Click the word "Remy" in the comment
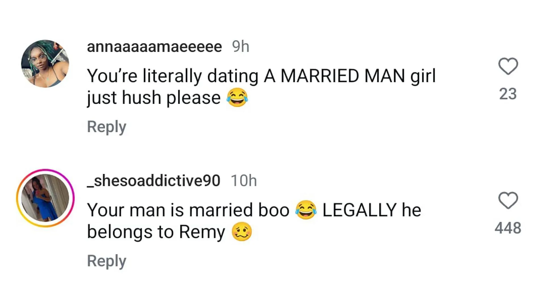545x306 pixels. pyautogui.click(x=202, y=232)
